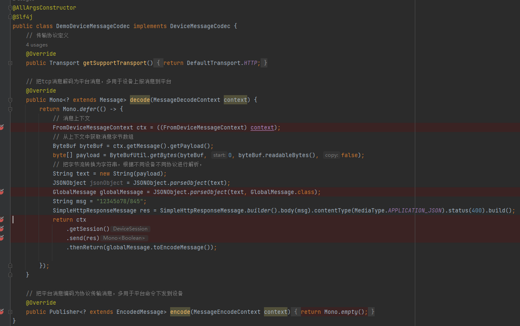Click comment '// 消息上下文'
Image resolution: width=520 pixels, height=326 pixels.
(71, 118)
